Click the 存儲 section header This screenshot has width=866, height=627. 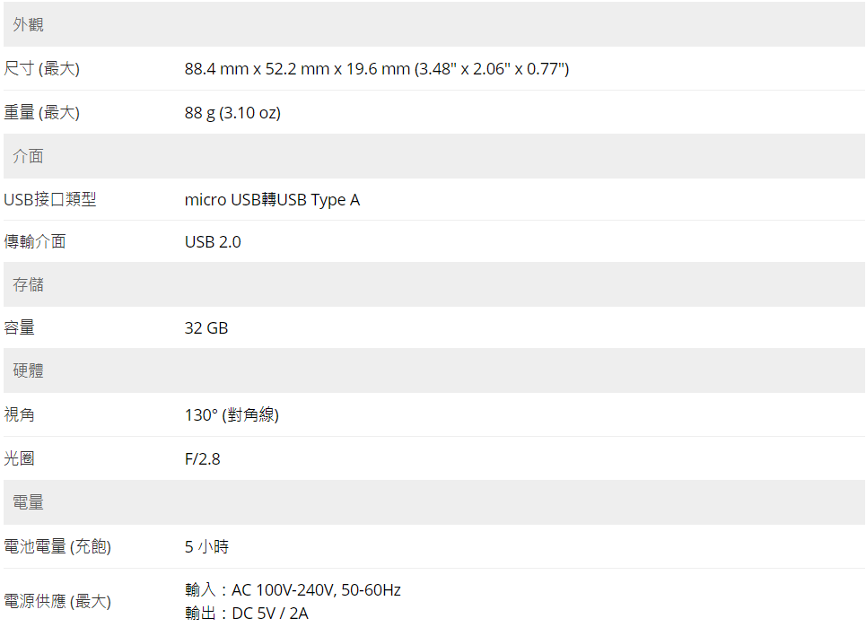(433, 284)
